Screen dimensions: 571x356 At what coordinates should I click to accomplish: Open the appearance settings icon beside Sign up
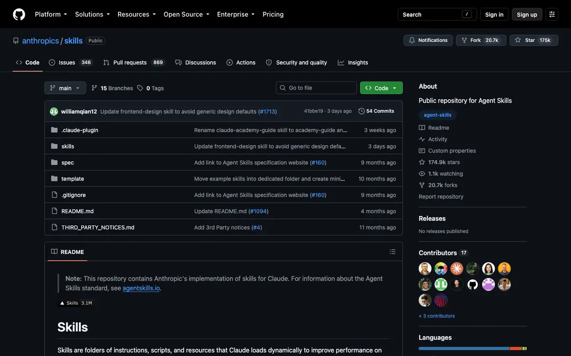(552, 14)
